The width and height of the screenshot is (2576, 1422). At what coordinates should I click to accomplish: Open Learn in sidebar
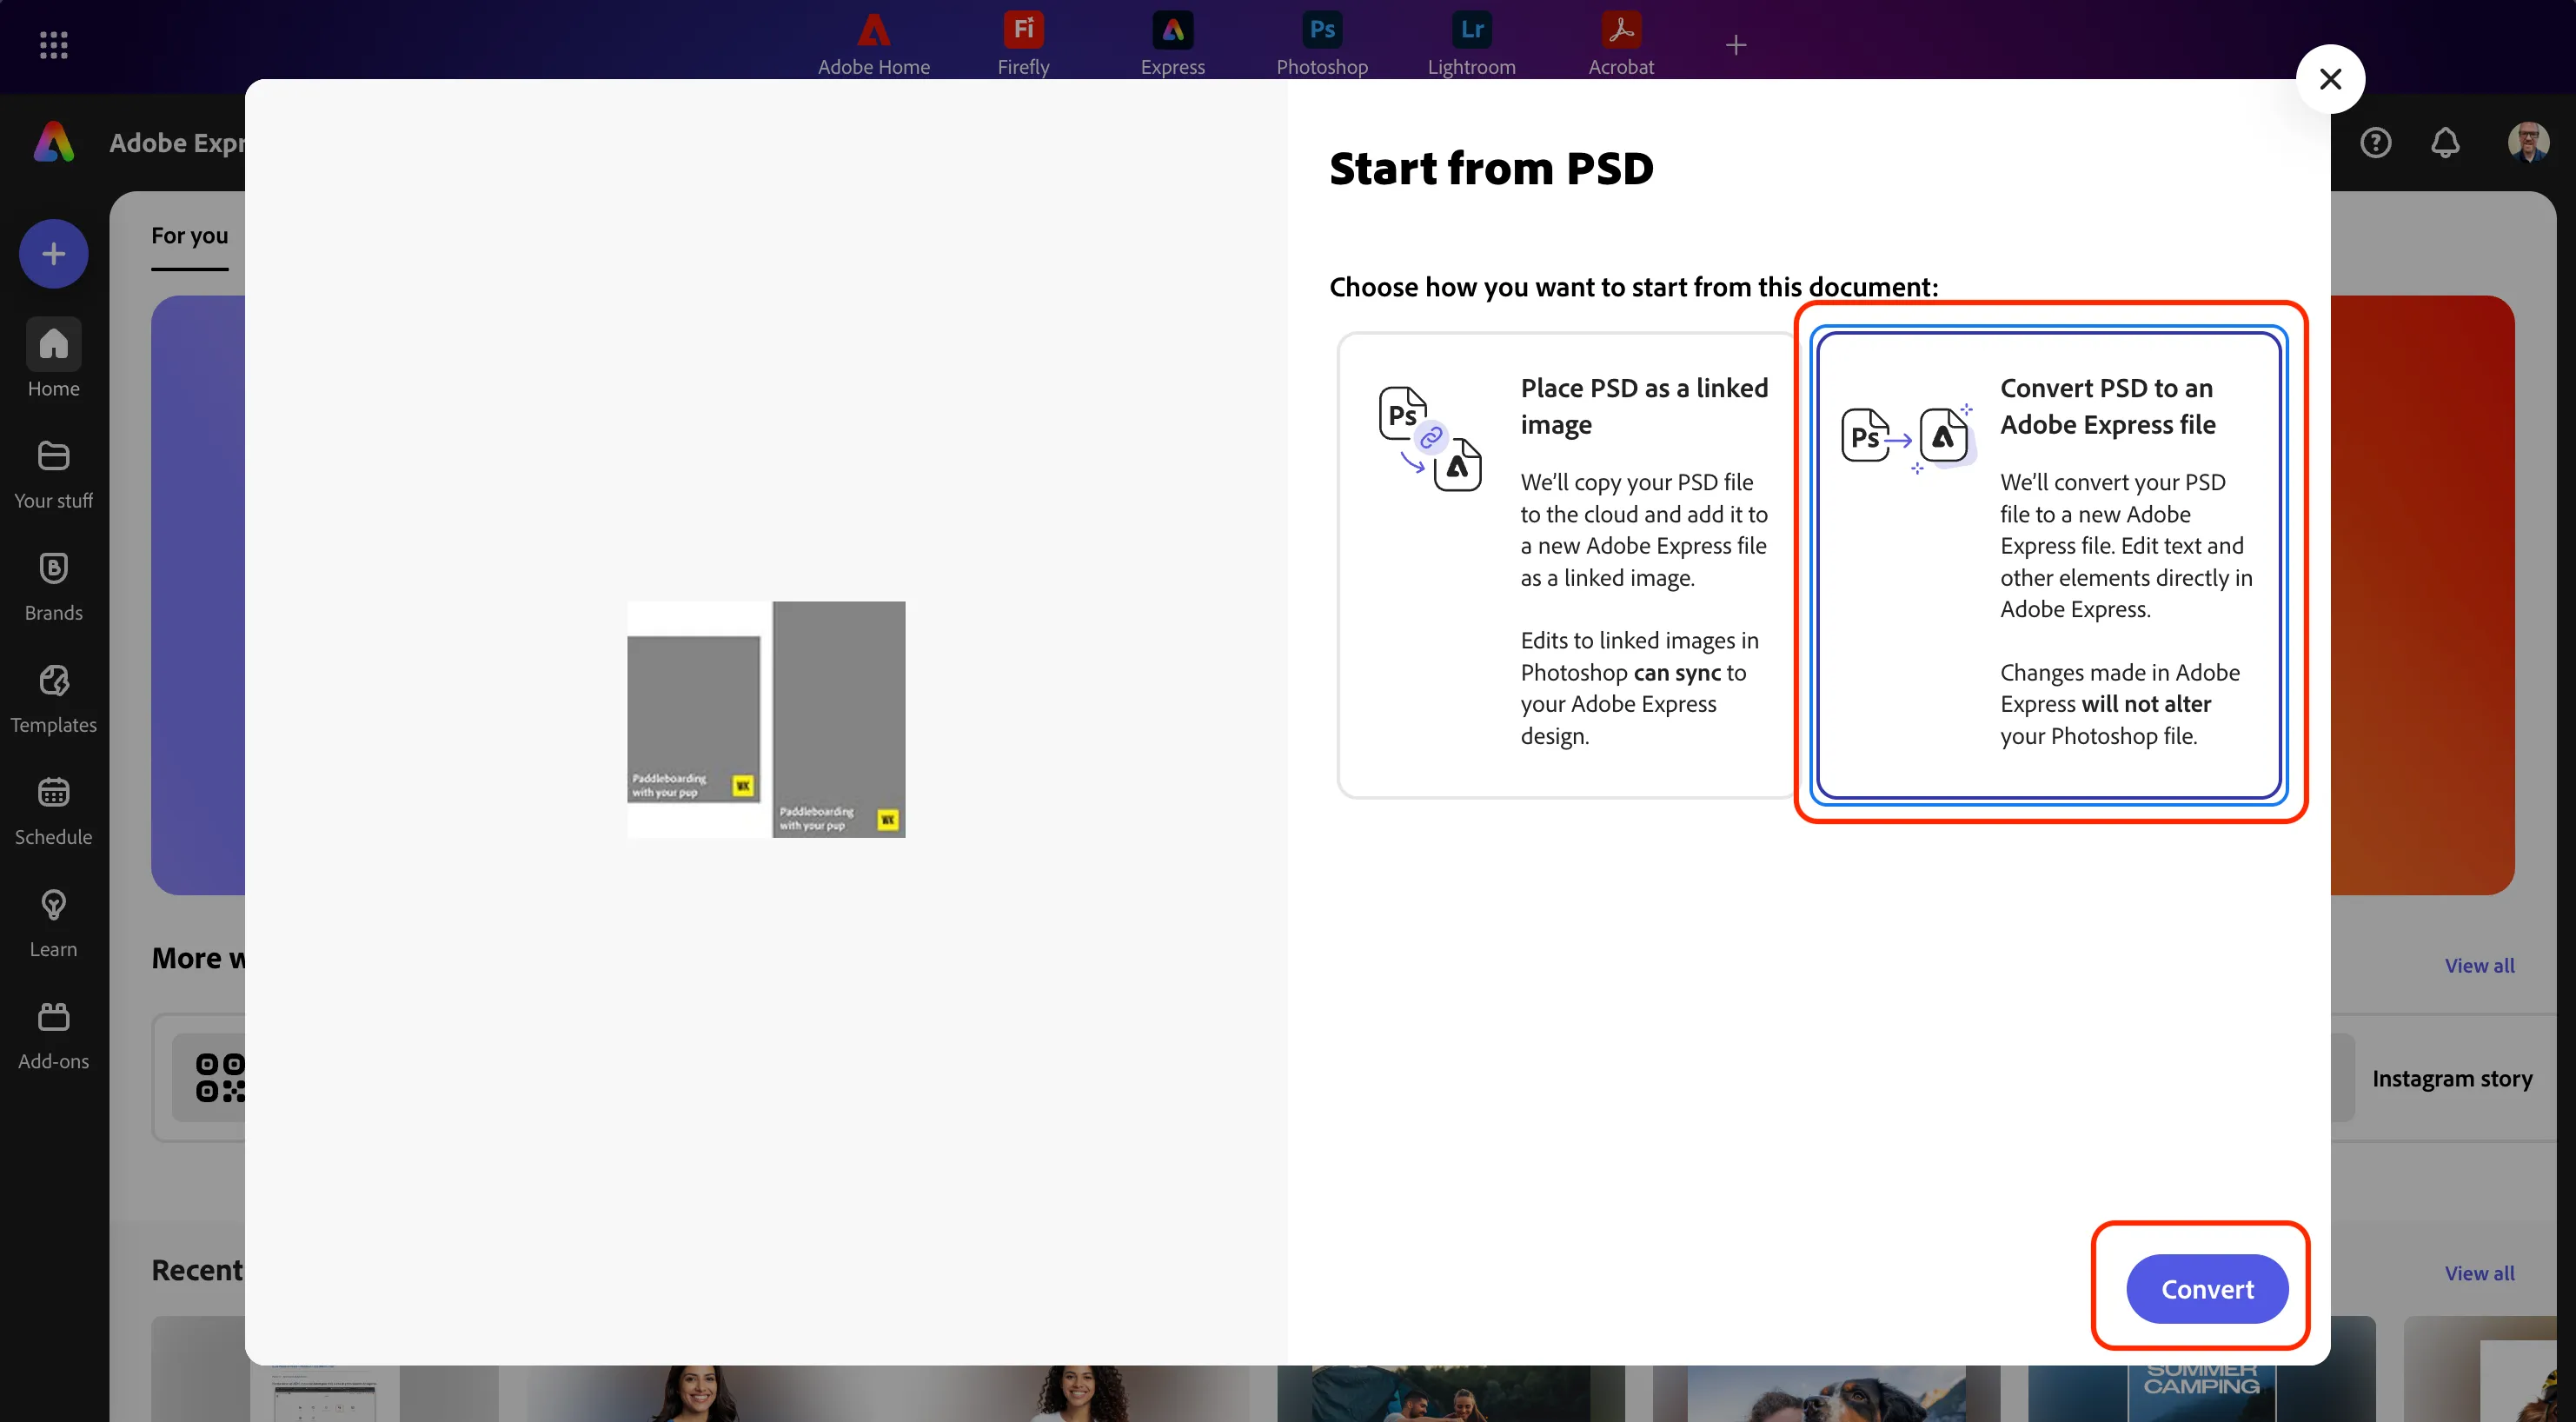point(53,923)
